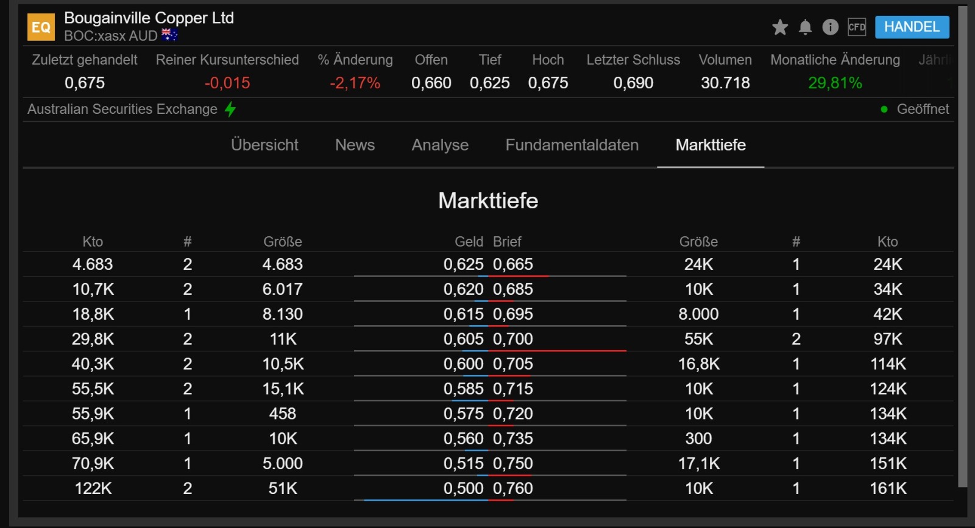Click the BOC:xasx AUD ticker text
Screen dimensions: 975x528
click(111, 36)
